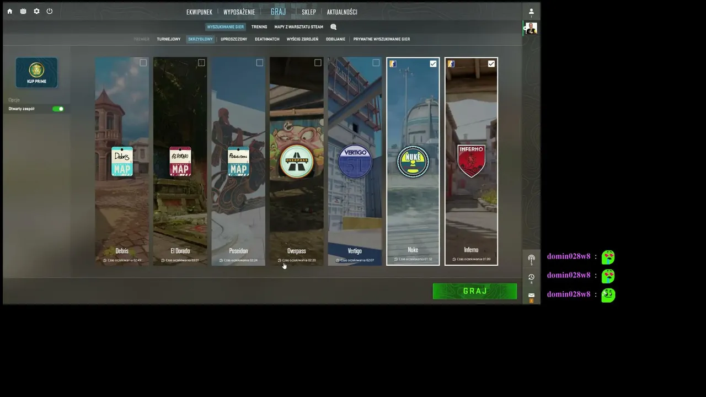Select the UPROSZCZONY game mode

(x=234, y=39)
